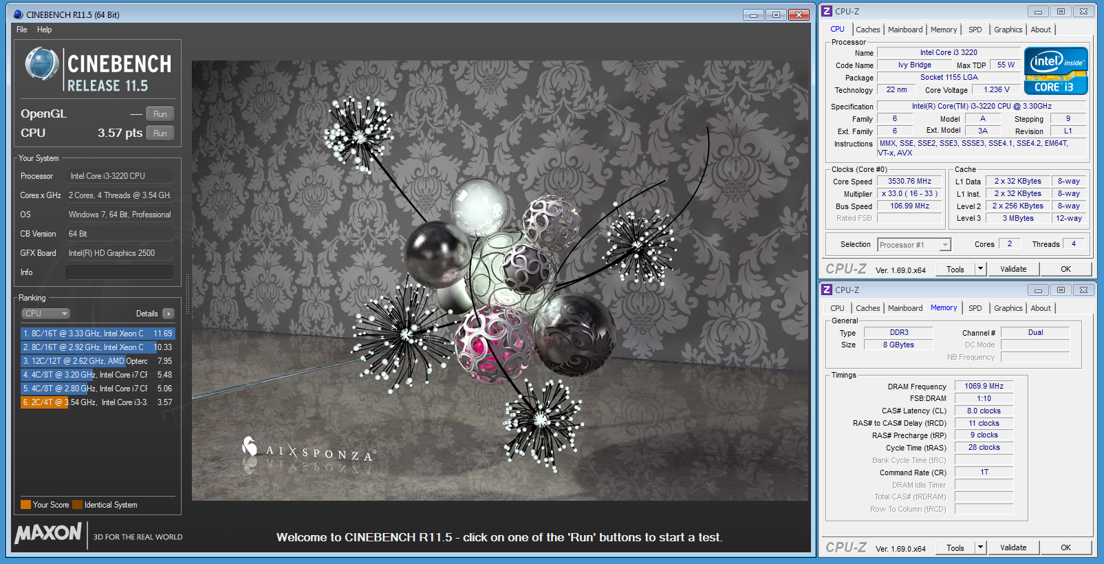This screenshot has width=1104, height=564.
Task: Click the Identical System legend swatch
Action: pos(77,505)
